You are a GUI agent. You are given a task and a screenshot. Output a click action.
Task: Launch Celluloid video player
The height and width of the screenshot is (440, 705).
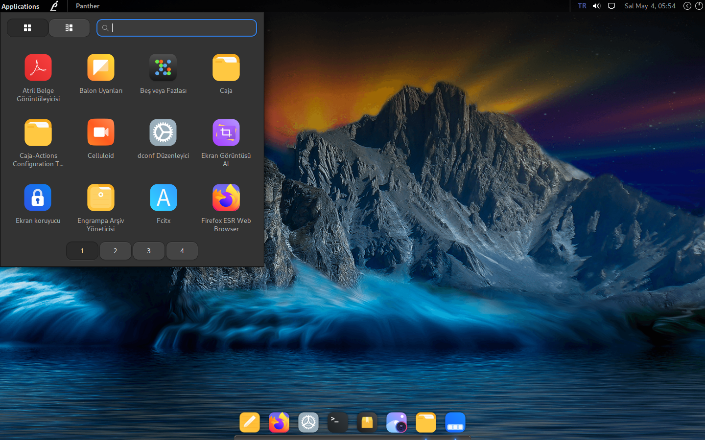pyautogui.click(x=101, y=139)
